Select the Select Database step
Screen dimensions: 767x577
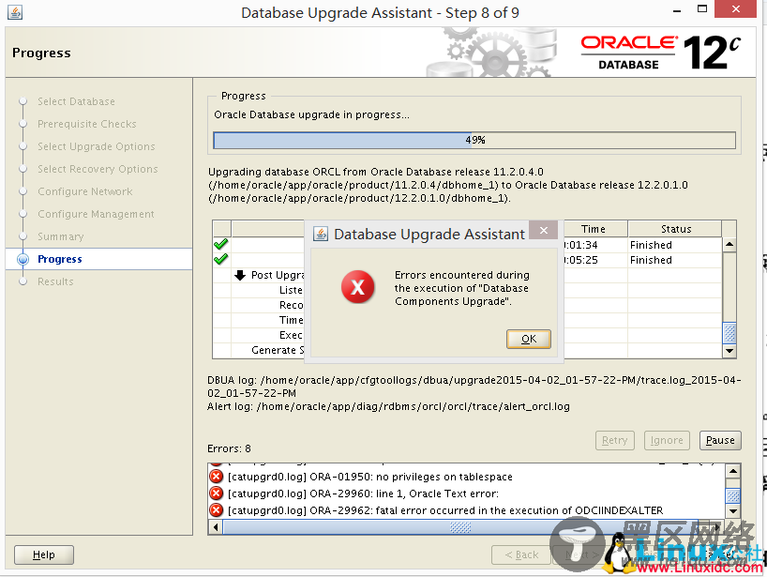[76, 101]
